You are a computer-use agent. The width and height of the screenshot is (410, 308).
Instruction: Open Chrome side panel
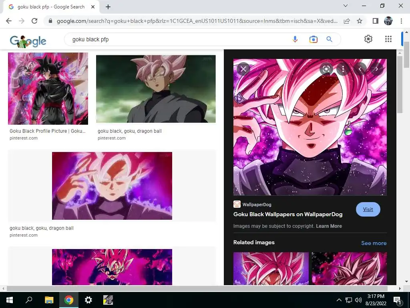(x=376, y=21)
